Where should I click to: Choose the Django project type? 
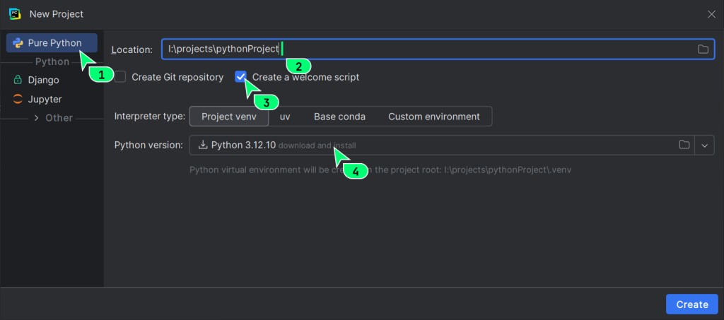[x=42, y=81]
